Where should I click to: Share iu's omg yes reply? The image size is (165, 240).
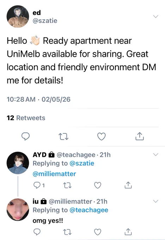click(128, 232)
